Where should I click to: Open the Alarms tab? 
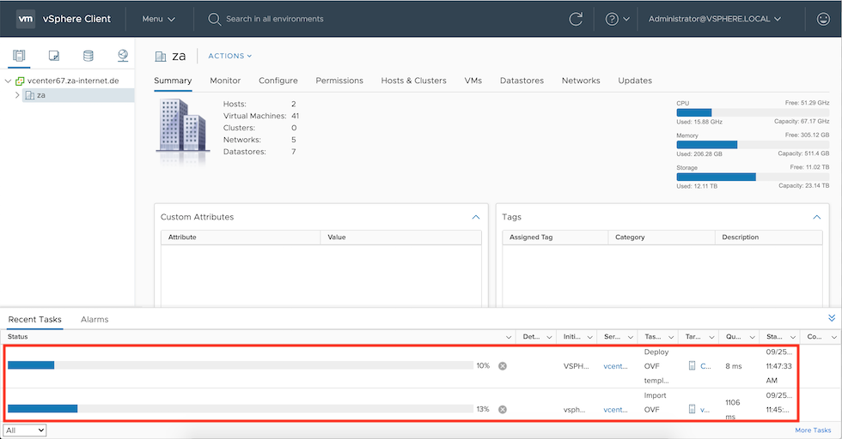click(x=95, y=320)
